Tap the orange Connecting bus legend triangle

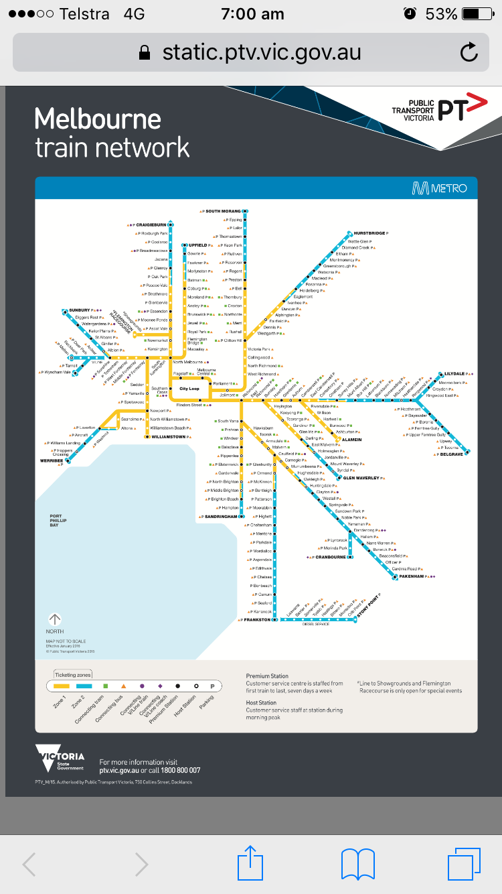124,686
